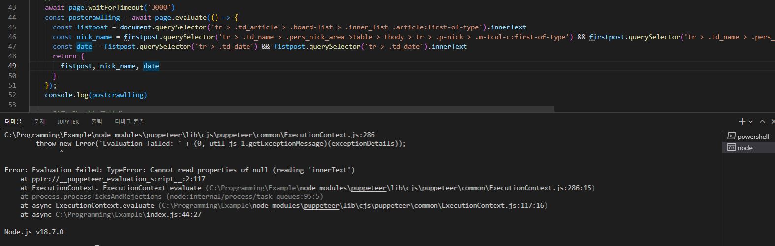Open the 출력 output tab

click(96, 121)
